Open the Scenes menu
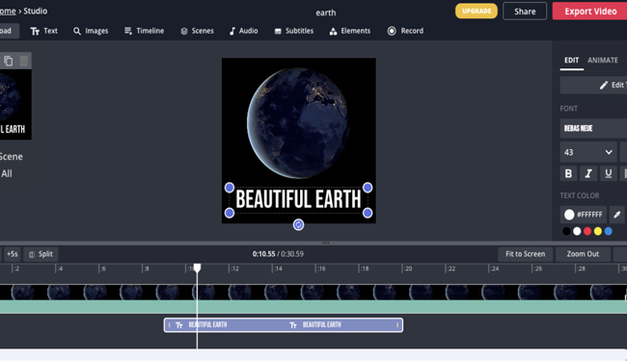Image resolution: width=627 pixels, height=361 pixels. [197, 31]
